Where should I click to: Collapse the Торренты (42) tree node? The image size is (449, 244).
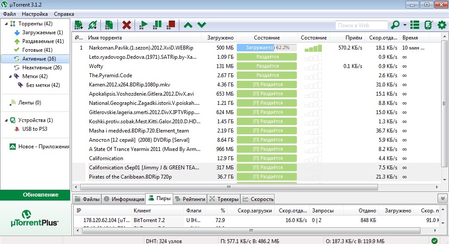6,24
